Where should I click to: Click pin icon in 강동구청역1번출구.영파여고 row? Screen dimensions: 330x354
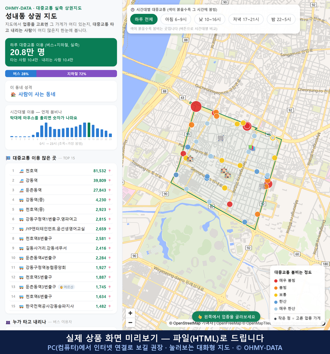point(110,219)
